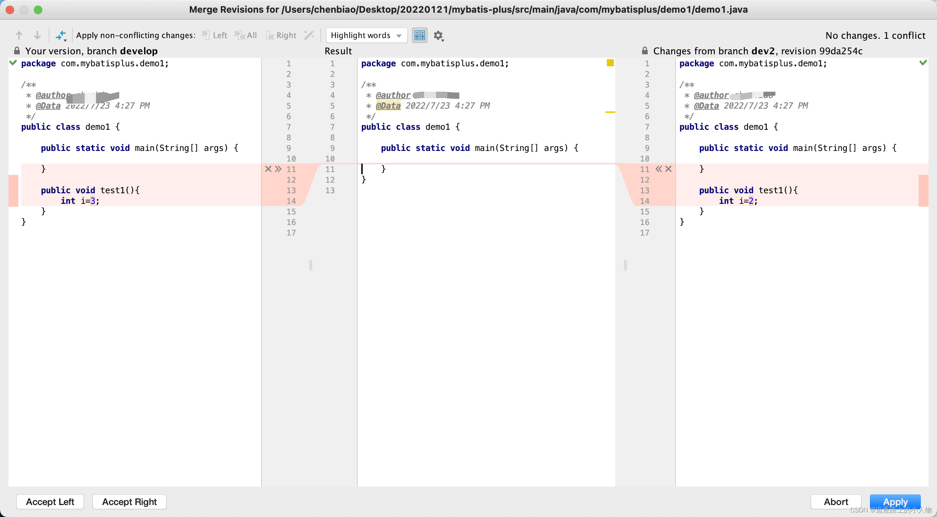
Task: Accept left change with double chevron
Action: tap(278, 169)
